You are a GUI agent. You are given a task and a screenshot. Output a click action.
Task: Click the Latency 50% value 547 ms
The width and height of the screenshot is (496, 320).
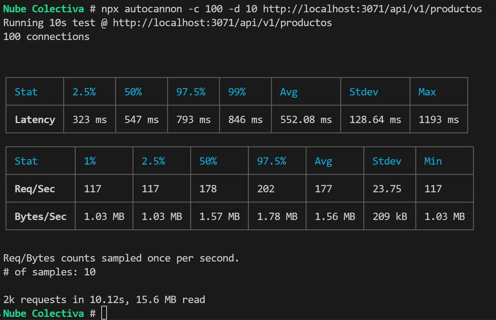pos(142,120)
